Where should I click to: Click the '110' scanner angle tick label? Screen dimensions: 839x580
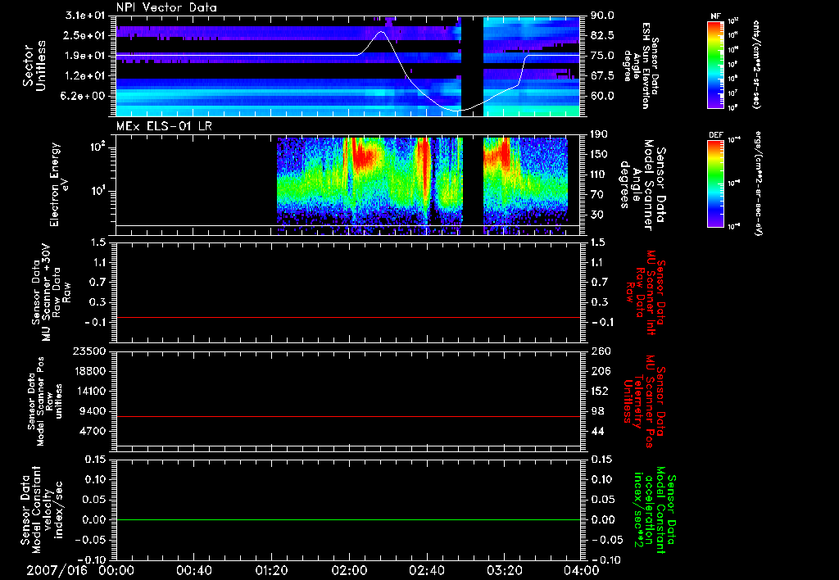point(599,174)
